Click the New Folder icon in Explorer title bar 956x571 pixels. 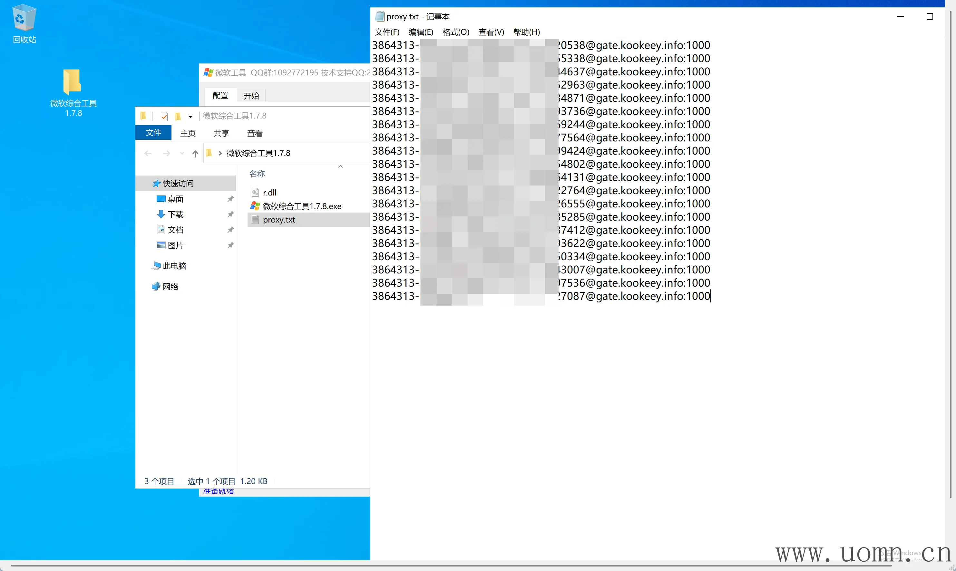(x=178, y=116)
